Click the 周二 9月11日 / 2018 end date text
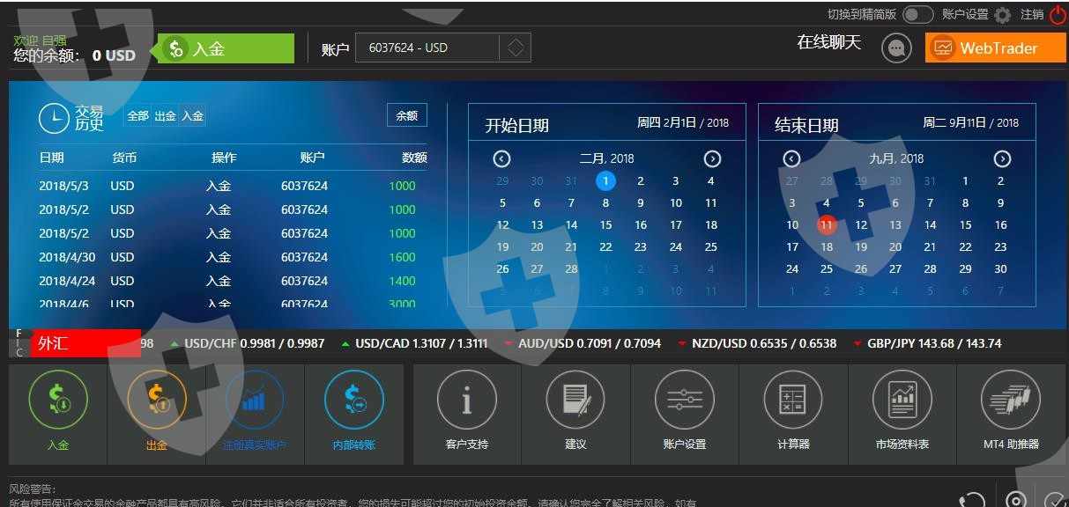 pyautogui.click(x=970, y=123)
